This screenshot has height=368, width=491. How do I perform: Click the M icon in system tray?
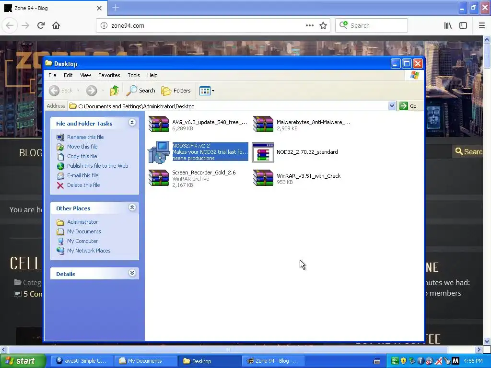pos(456,361)
